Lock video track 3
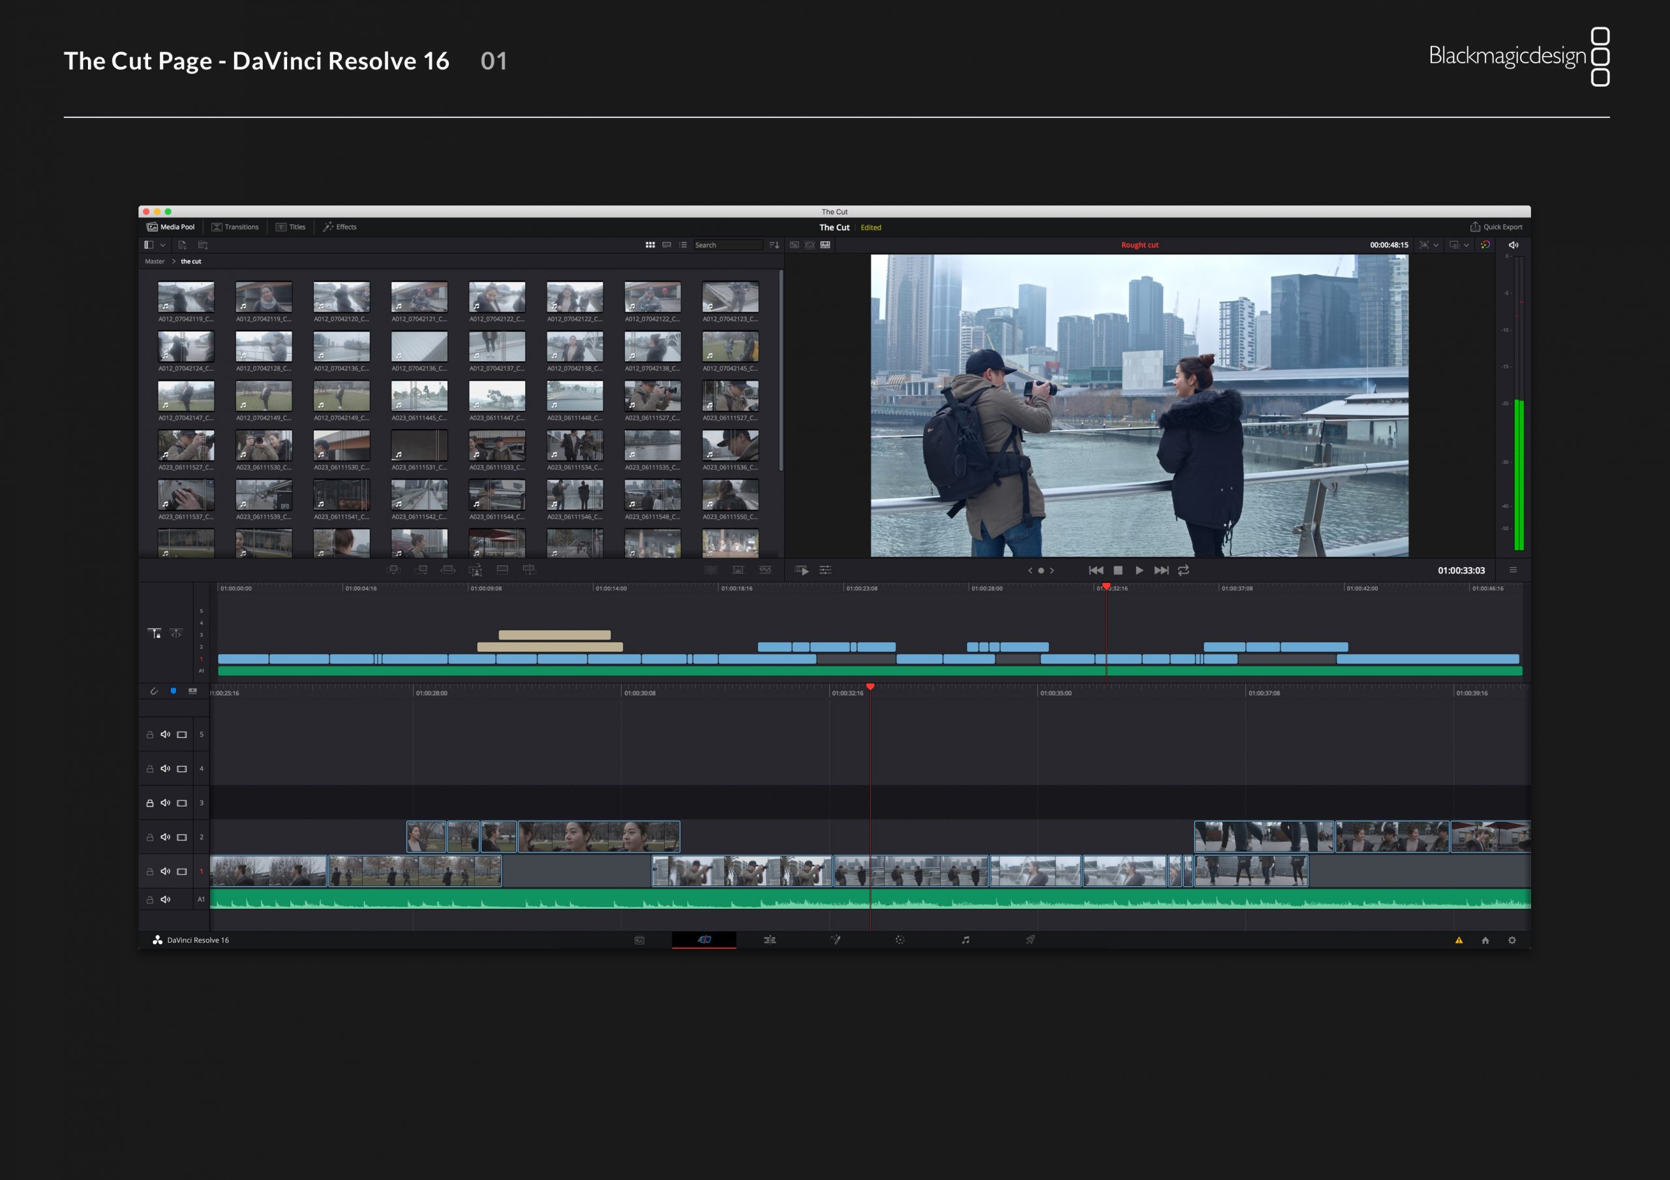 pyautogui.click(x=150, y=803)
